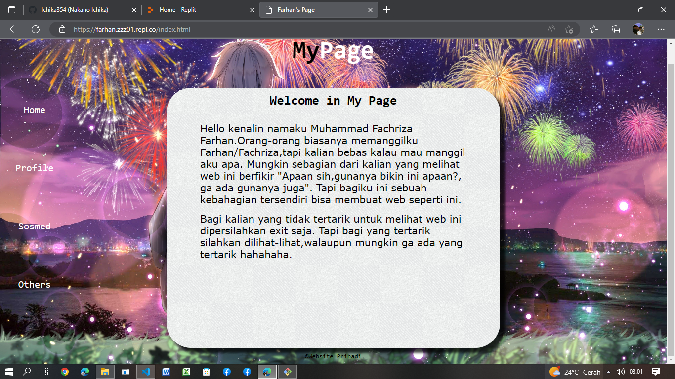Open Microsoft Word from the taskbar
The width and height of the screenshot is (675, 379).
point(166,372)
